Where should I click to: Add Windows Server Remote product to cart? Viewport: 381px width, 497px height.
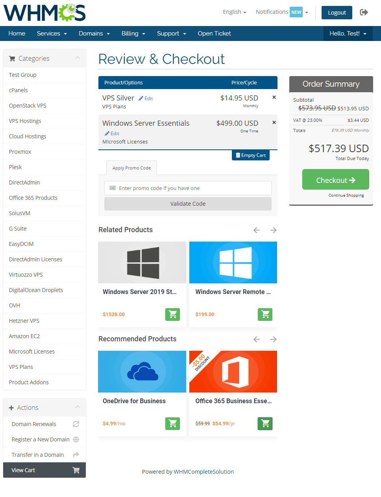click(265, 315)
